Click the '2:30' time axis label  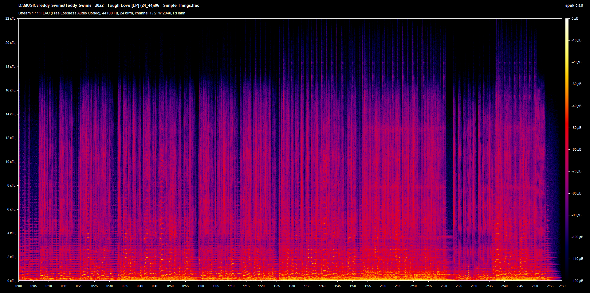pyautogui.click(x=474, y=286)
